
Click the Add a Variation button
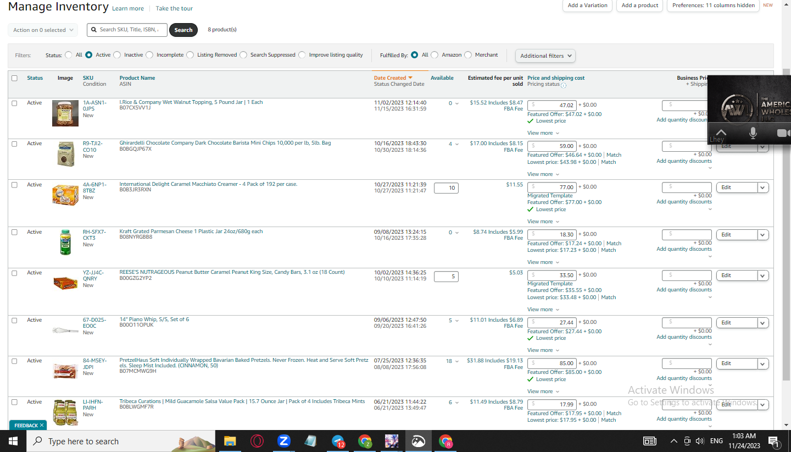click(587, 5)
